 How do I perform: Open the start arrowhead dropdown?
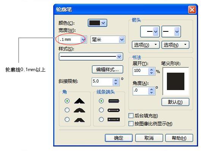(x=150, y=31)
